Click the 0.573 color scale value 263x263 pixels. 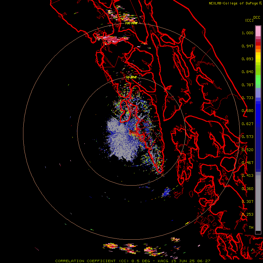[x=248, y=137]
